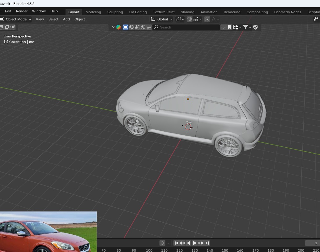Click the droplets filter icon
The image size is (320, 252).
click(x=137, y=27)
